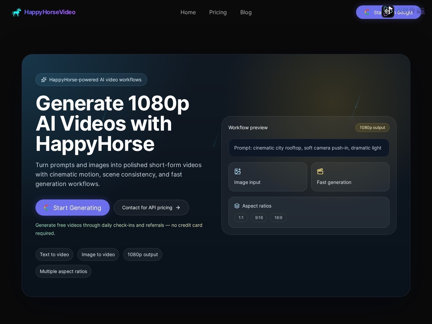Viewport: 432px width, 324px height.
Task: Click the Turn prompts and images description
Action: coord(118,174)
